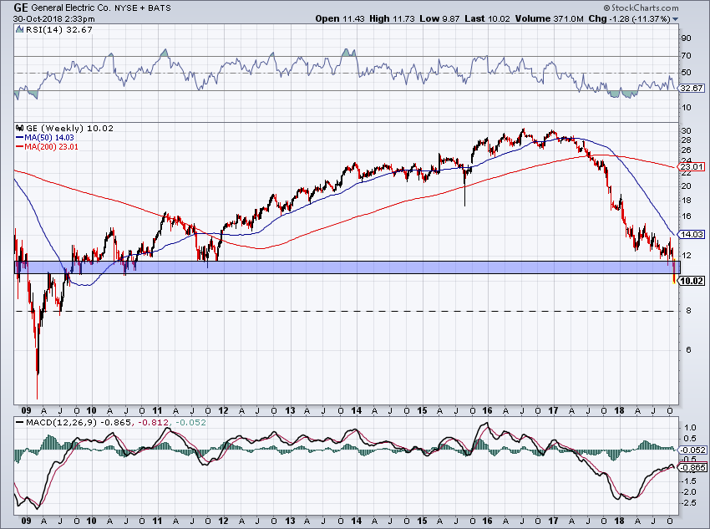The image size is (710, 529).
Task: Click the black line marker before MACD(12,26,9)
Action: point(19,422)
